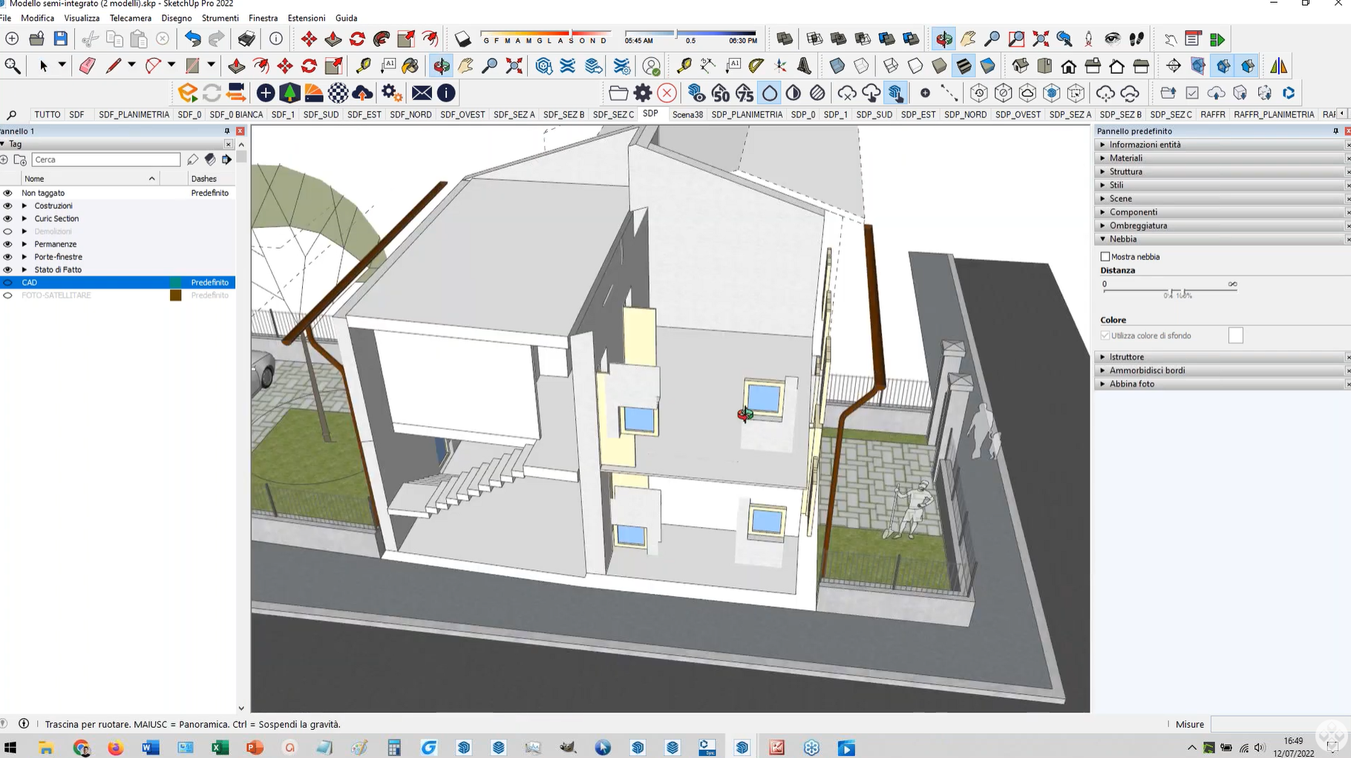Viewport: 1351px width, 758px height.
Task: Click the Dashes column header
Action: coord(203,179)
